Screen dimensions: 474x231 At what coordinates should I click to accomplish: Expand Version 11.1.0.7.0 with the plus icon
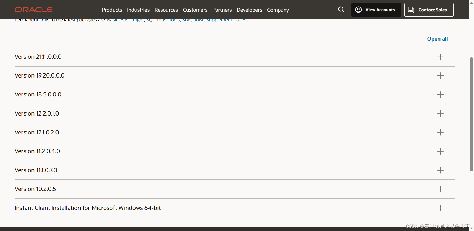coord(440,170)
